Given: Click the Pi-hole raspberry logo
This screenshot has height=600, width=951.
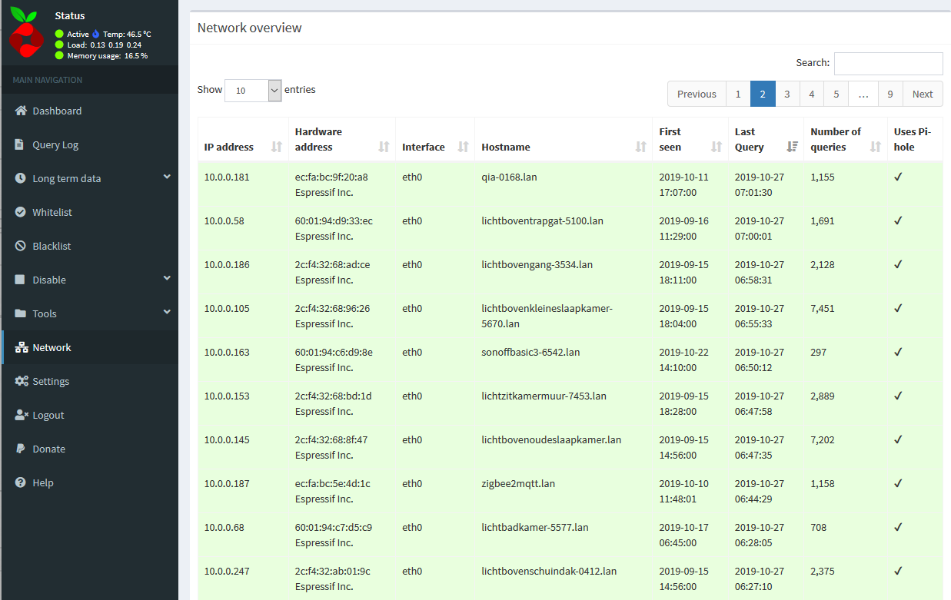Looking at the screenshot, I should pyautogui.click(x=25, y=32).
